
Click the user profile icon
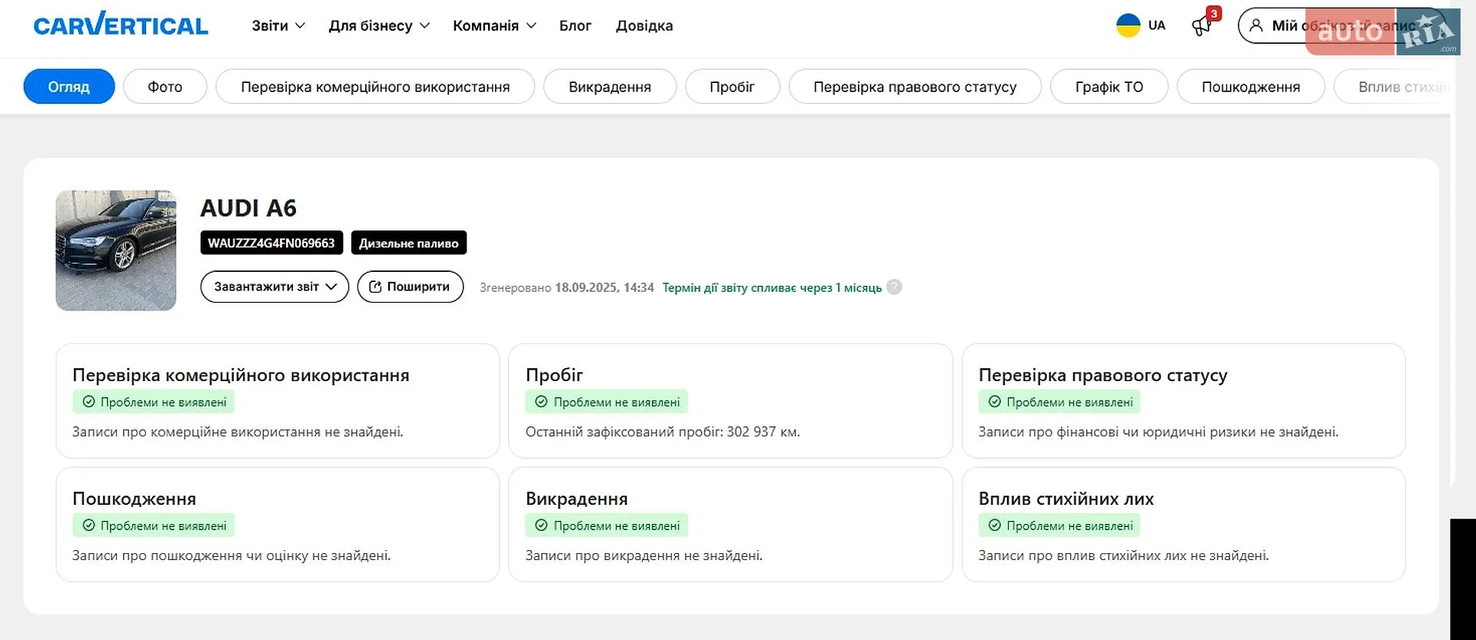tap(1256, 25)
